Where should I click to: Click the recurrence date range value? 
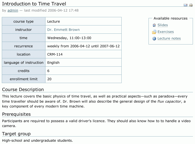83,46
